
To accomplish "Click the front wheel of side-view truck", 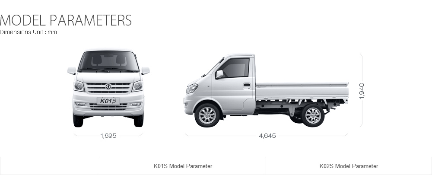I will [207, 115].
